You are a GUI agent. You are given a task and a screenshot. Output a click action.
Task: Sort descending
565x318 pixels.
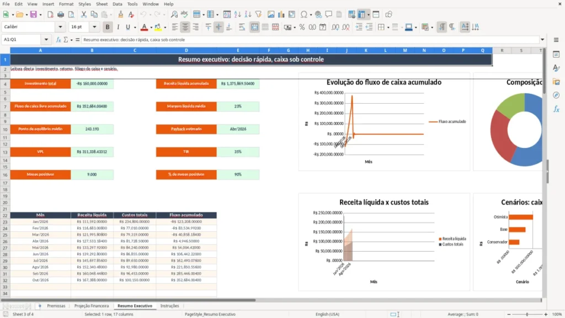coord(248,14)
